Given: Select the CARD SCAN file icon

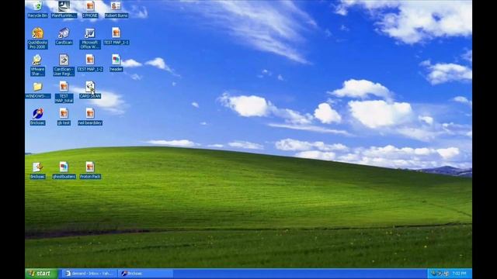Looking at the screenshot, I should 90,90.
